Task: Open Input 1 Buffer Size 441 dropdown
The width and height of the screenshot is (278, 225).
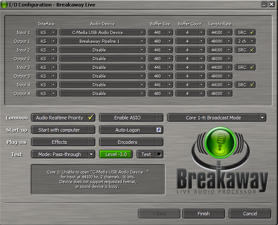Action: [161, 32]
